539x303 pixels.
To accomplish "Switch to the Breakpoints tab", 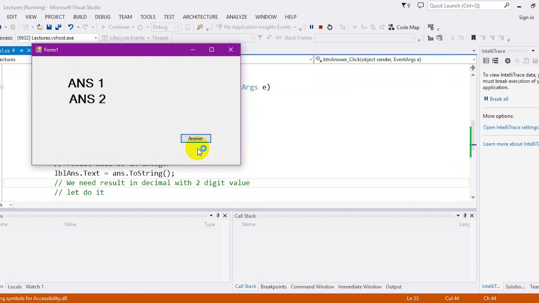I will coord(273,287).
